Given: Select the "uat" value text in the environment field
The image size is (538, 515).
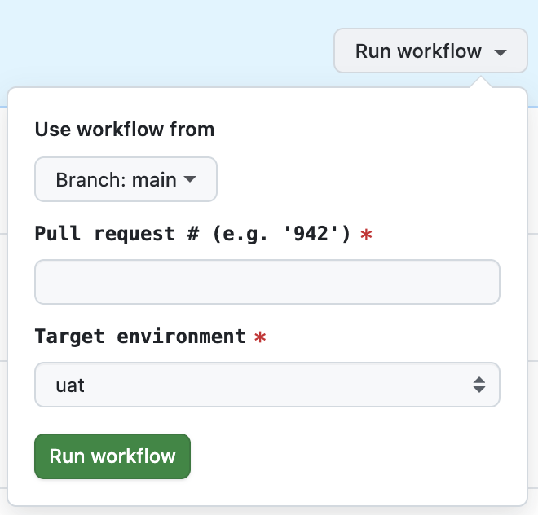Looking at the screenshot, I should pyautogui.click(x=70, y=385).
